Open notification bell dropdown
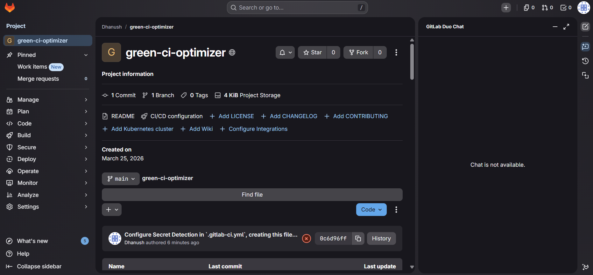This screenshot has width=593, height=275. (x=285, y=52)
